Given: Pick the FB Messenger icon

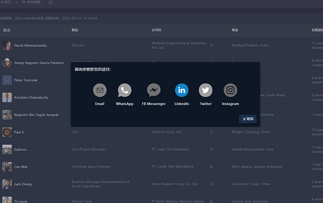Looking at the screenshot, I should (154, 90).
